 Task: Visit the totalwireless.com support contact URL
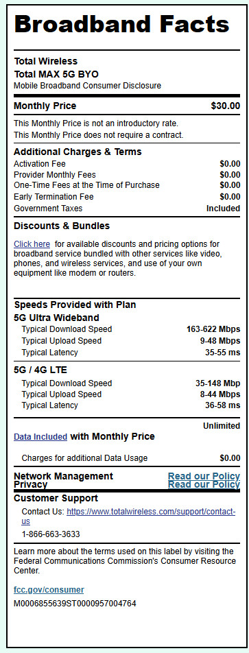[x=128, y=517]
